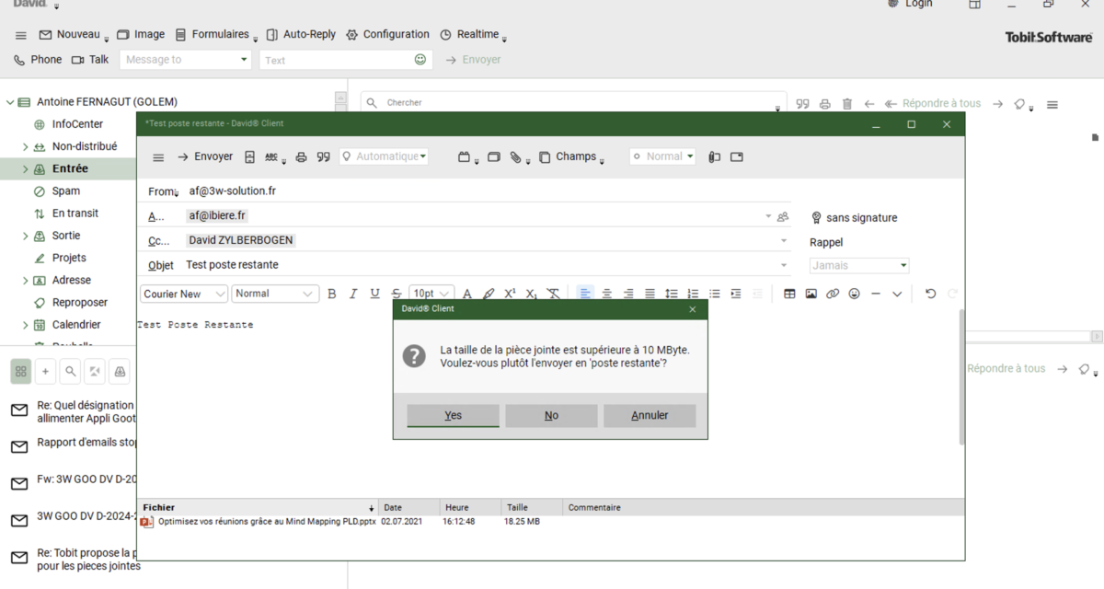Click the paperclip attachment icon
The width and height of the screenshot is (1104, 589).
(x=516, y=157)
